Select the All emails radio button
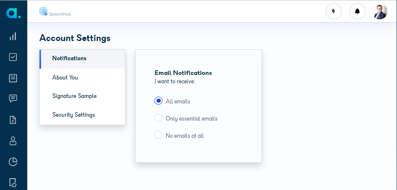This screenshot has height=190, width=397. [159, 101]
